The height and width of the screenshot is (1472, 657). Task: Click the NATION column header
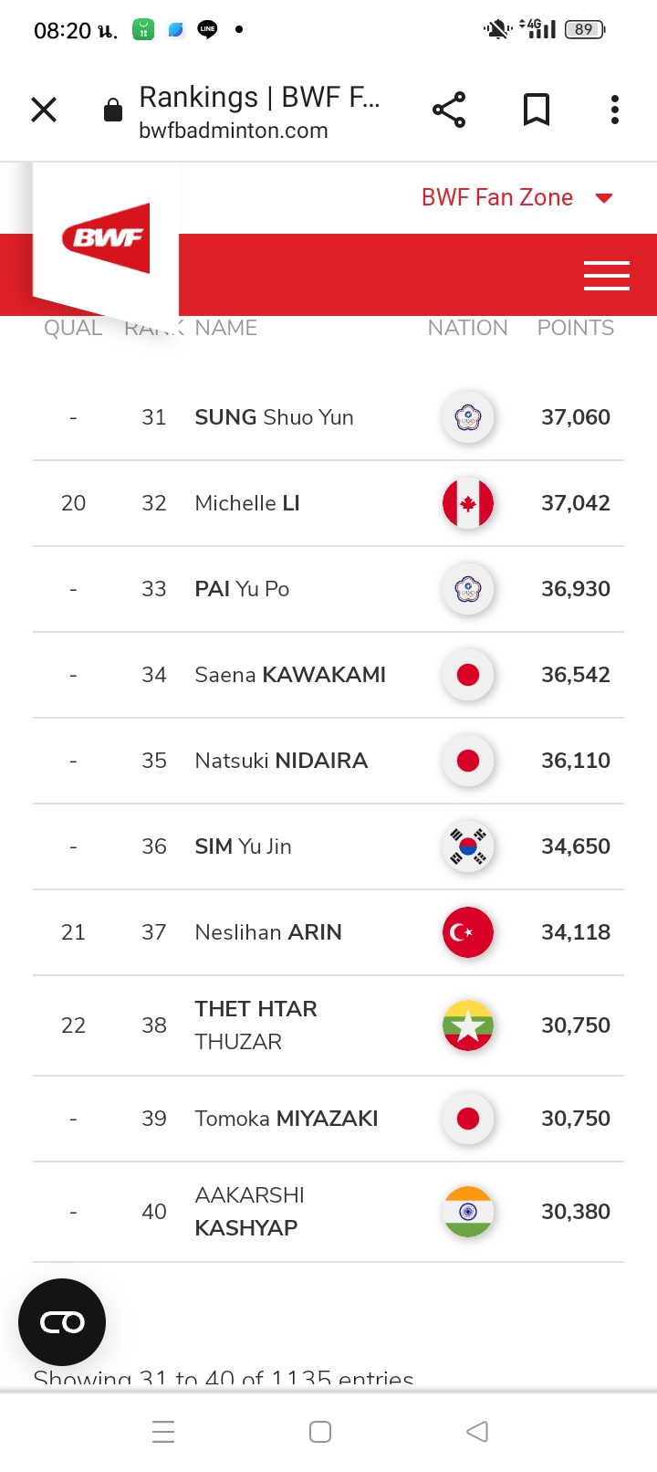tap(468, 328)
